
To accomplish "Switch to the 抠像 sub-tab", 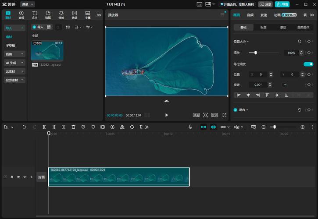I will [263, 27].
